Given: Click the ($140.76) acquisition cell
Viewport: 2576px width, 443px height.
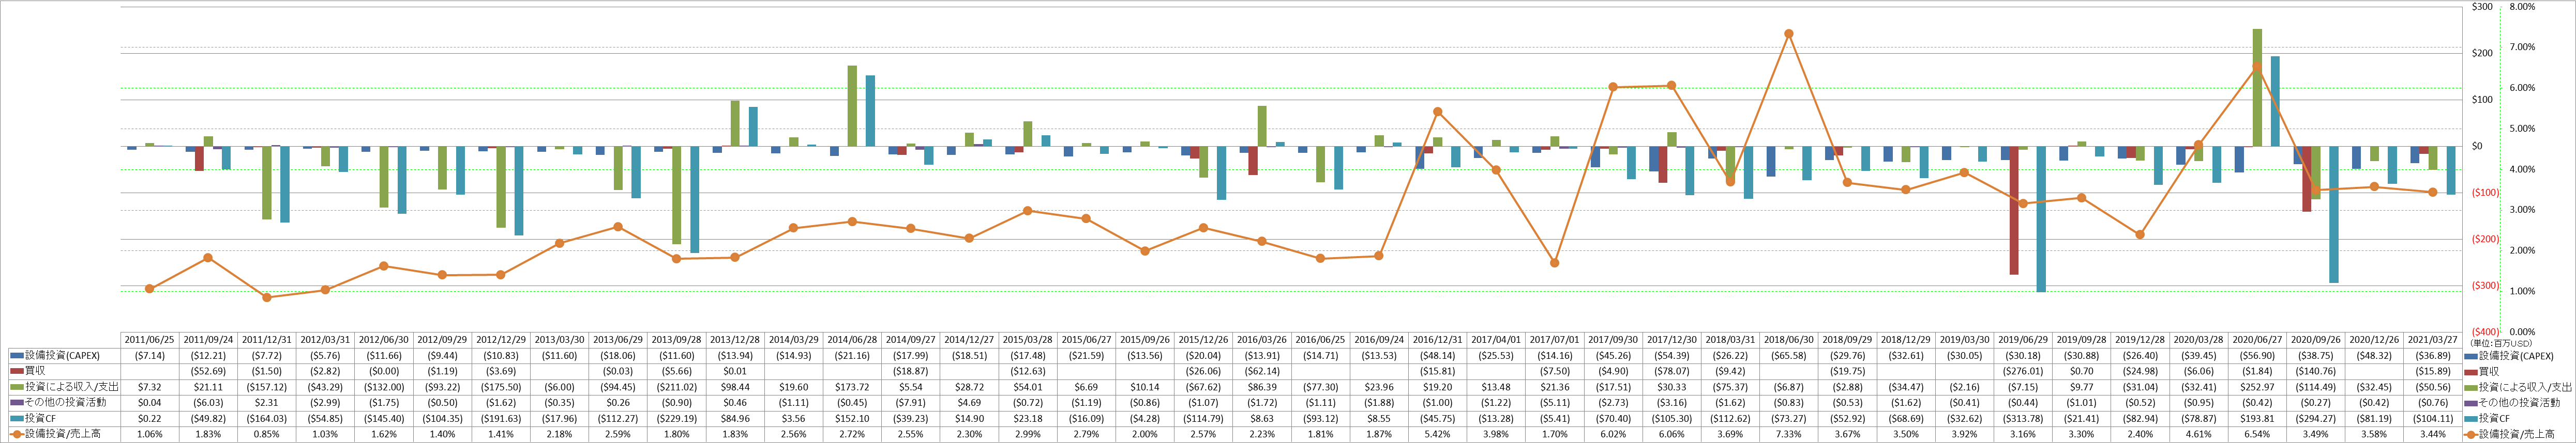Looking at the screenshot, I should 2315,371.
